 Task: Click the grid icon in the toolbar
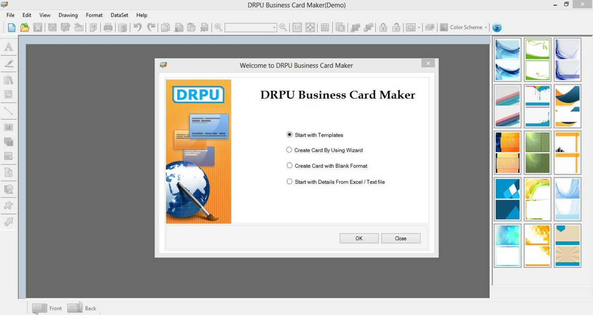point(325,28)
